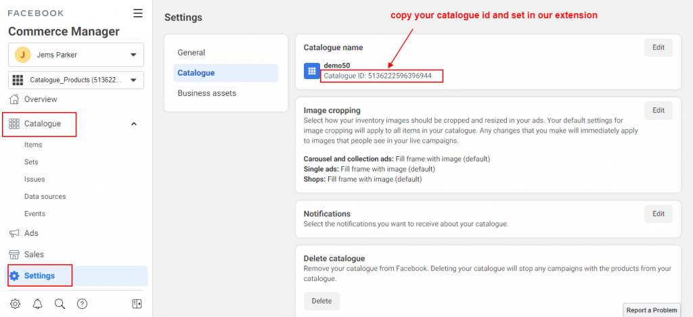Click the Sales shop icon

[x=15, y=254]
